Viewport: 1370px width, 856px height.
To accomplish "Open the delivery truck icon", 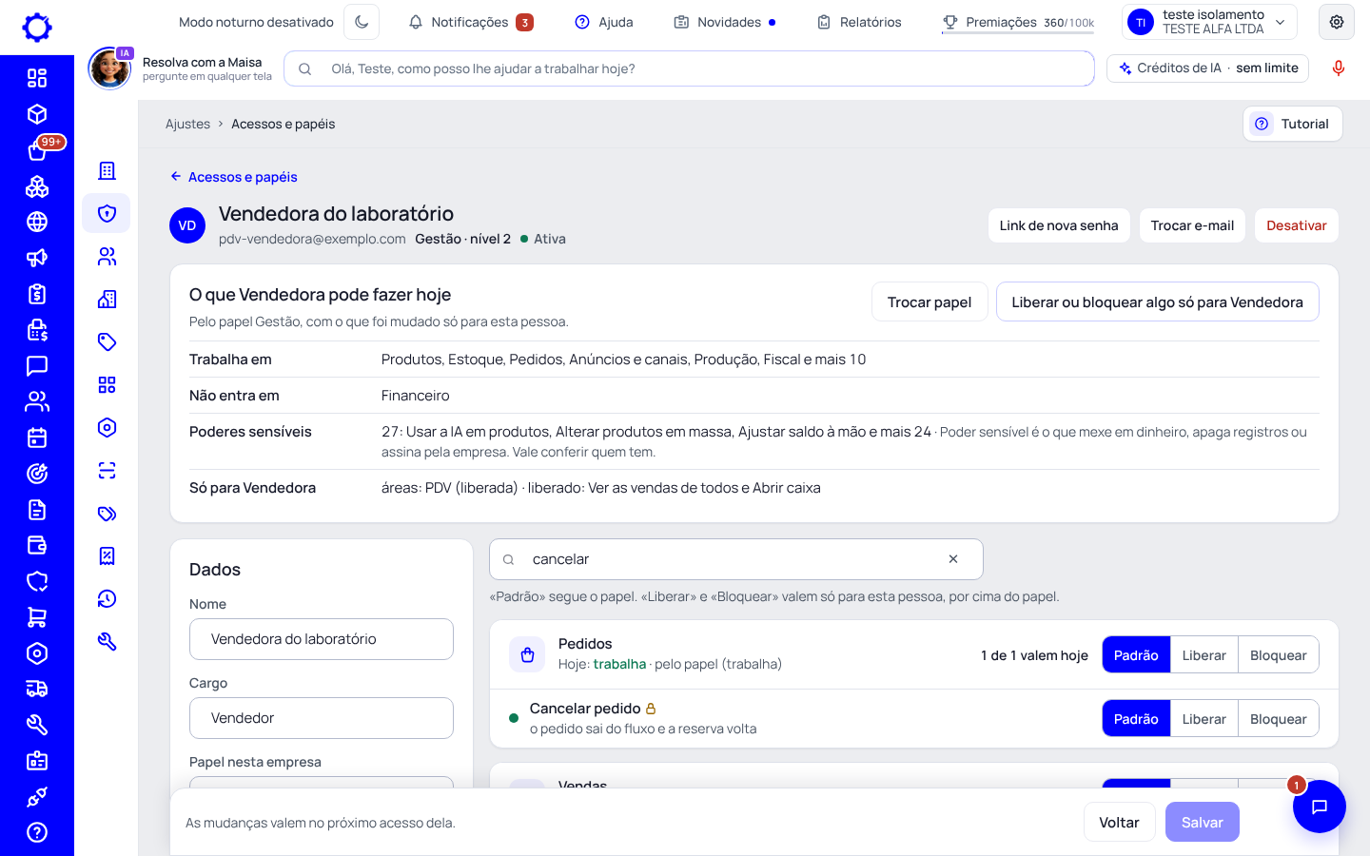I will coord(37,689).
